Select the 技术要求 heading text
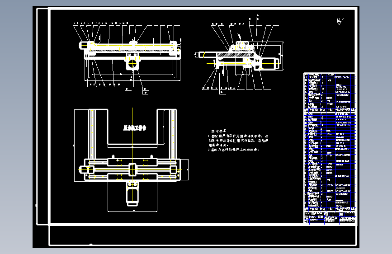 [219, 131]
